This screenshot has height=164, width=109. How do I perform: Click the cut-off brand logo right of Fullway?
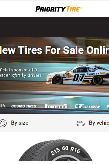(x=108, y=106)
